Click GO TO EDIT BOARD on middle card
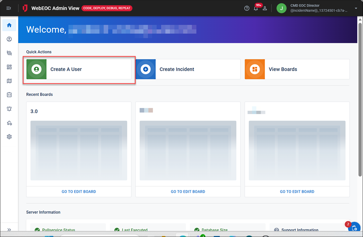 188,191
